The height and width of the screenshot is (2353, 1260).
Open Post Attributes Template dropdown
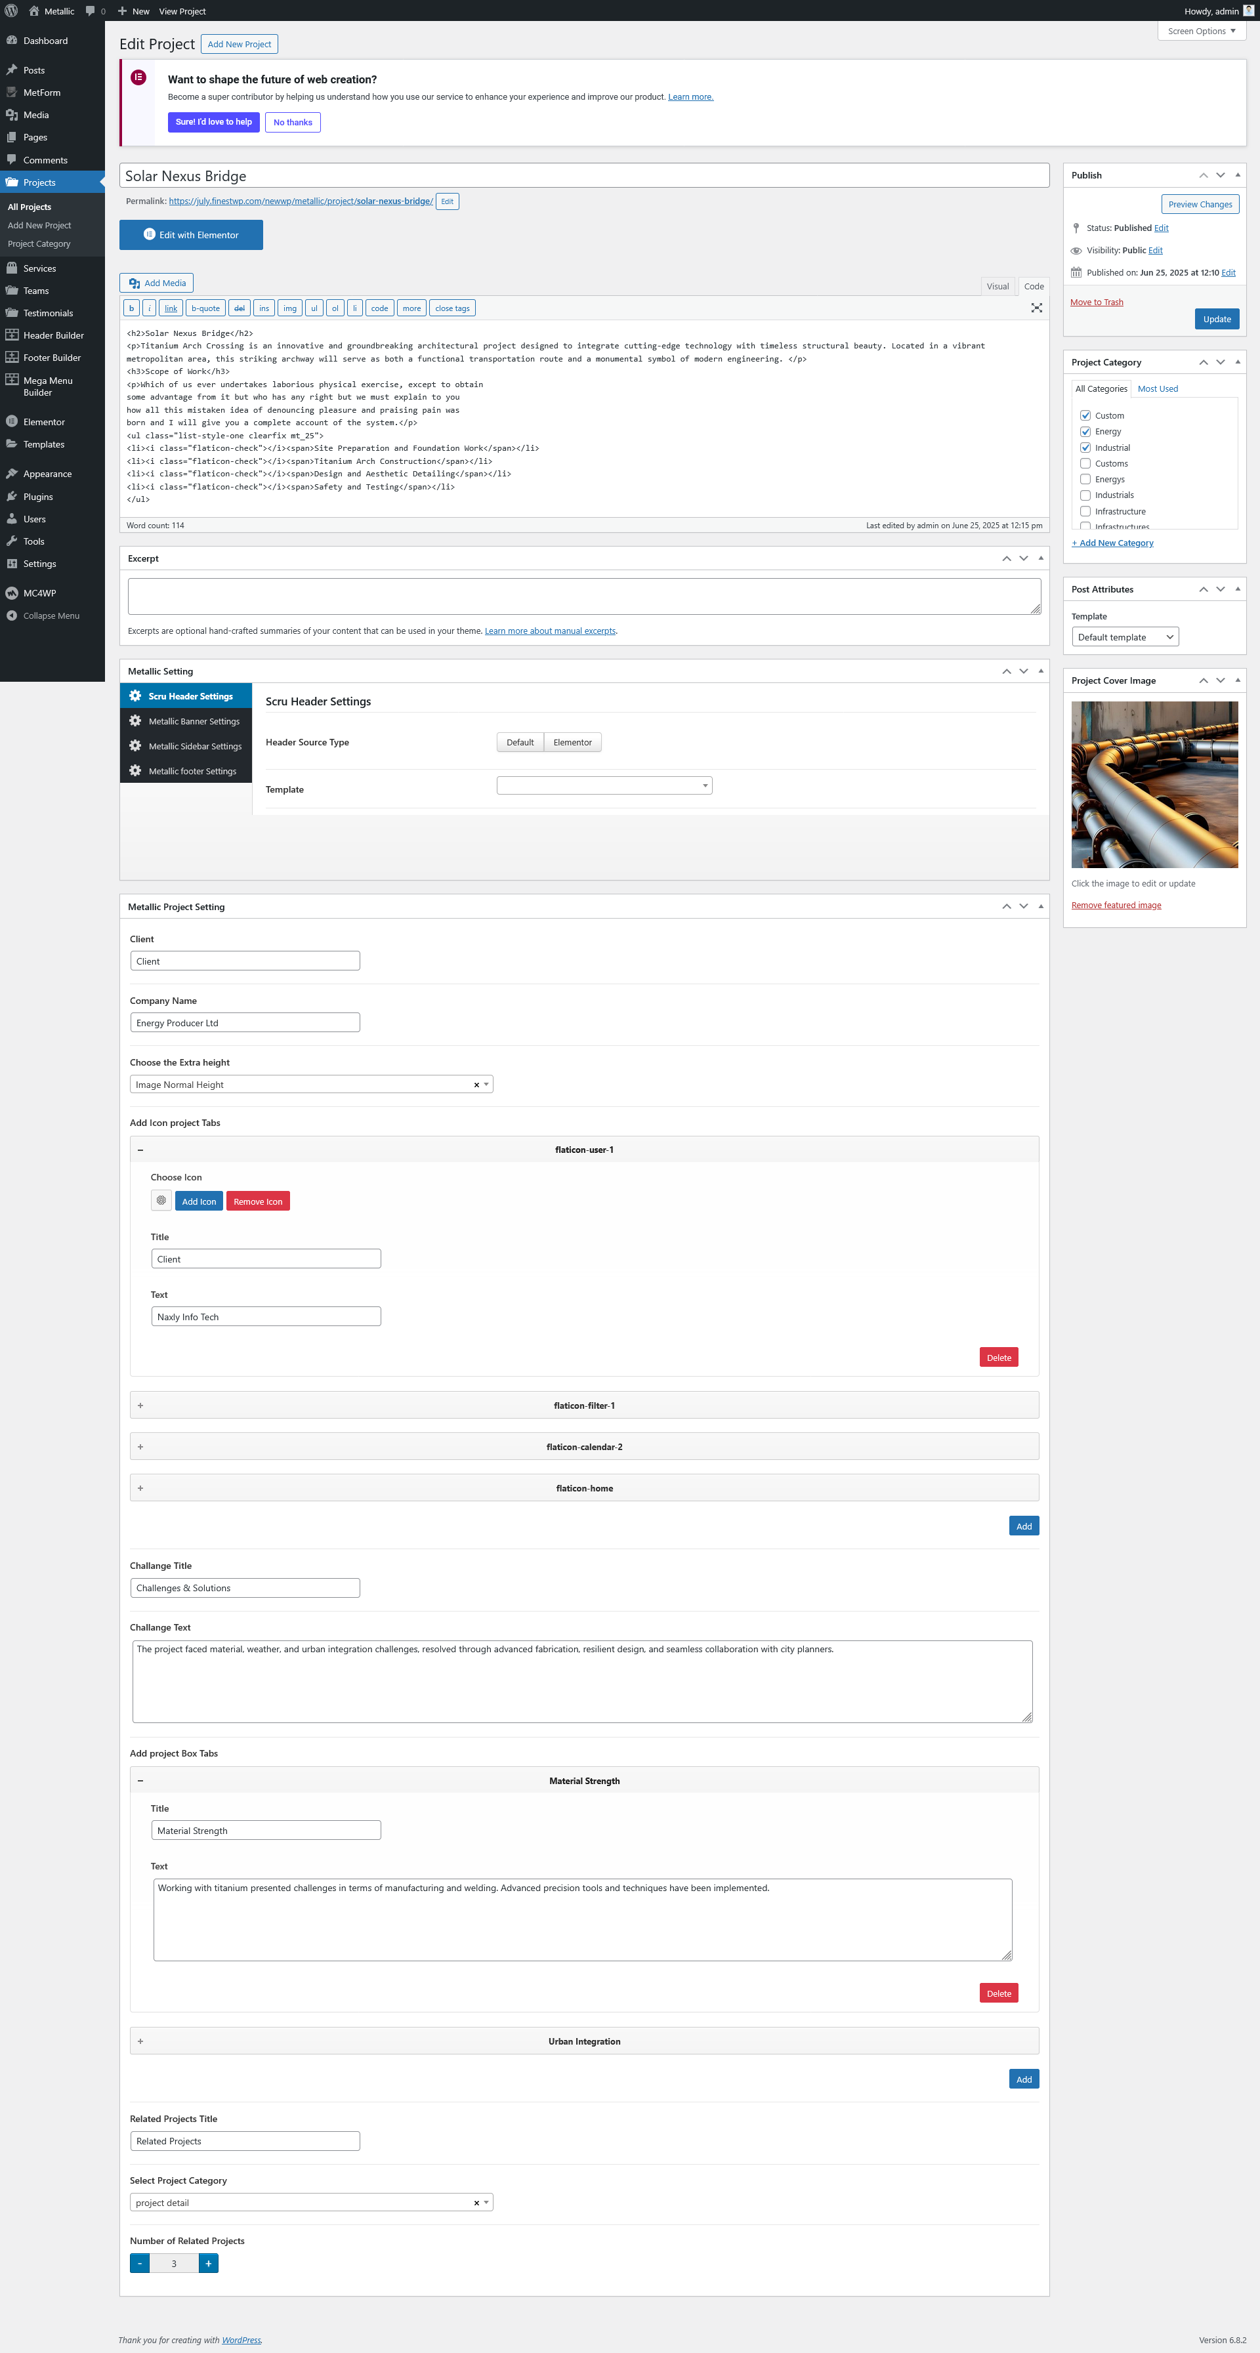click(x=1125, y=638)
